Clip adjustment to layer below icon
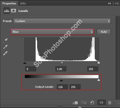Viewport: 120px width, 108px height. [x=75, y=103]
